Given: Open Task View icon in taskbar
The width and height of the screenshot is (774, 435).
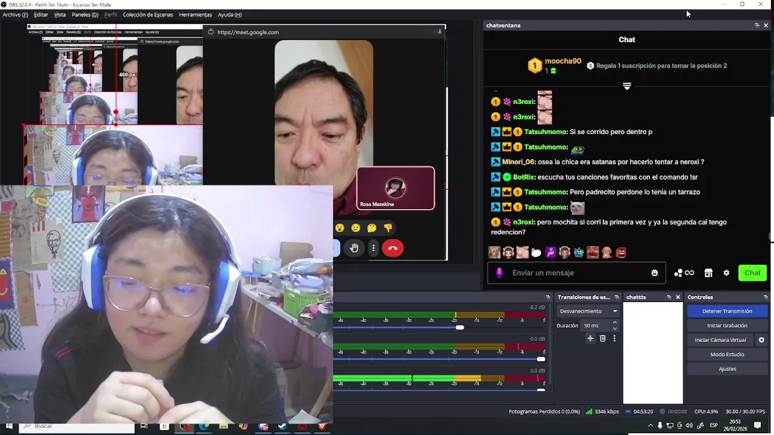Looking at the screenshot, I should [x=144, y=426].
